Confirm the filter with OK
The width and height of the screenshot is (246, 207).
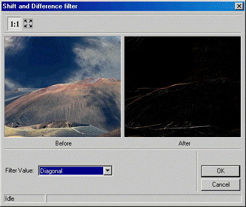click(220, 171)
